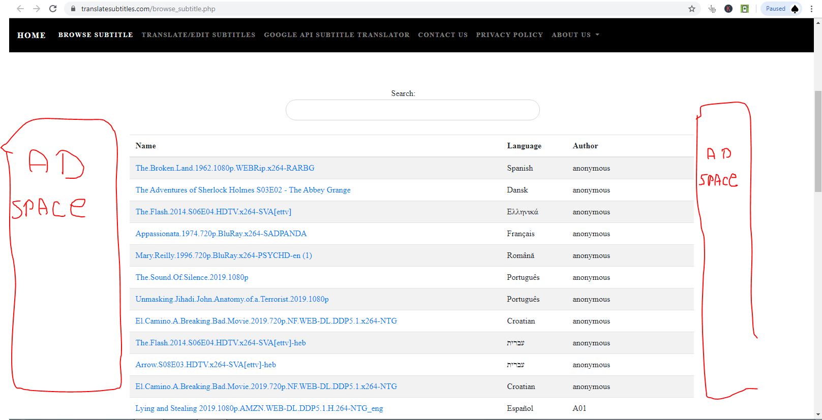The width and height of the screenshot is (822, 420).
Task: Click anonymous in the Arrow.S08E03 row
Action: click(x=591, y=365)
